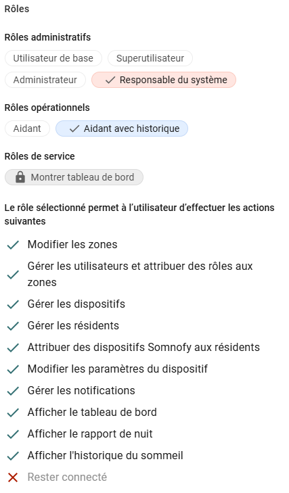Image resolution: width=289 pixels, height=493 pixels.
Task: Click the checkmark beside Gérer les notifications
Action: [13, 391]
